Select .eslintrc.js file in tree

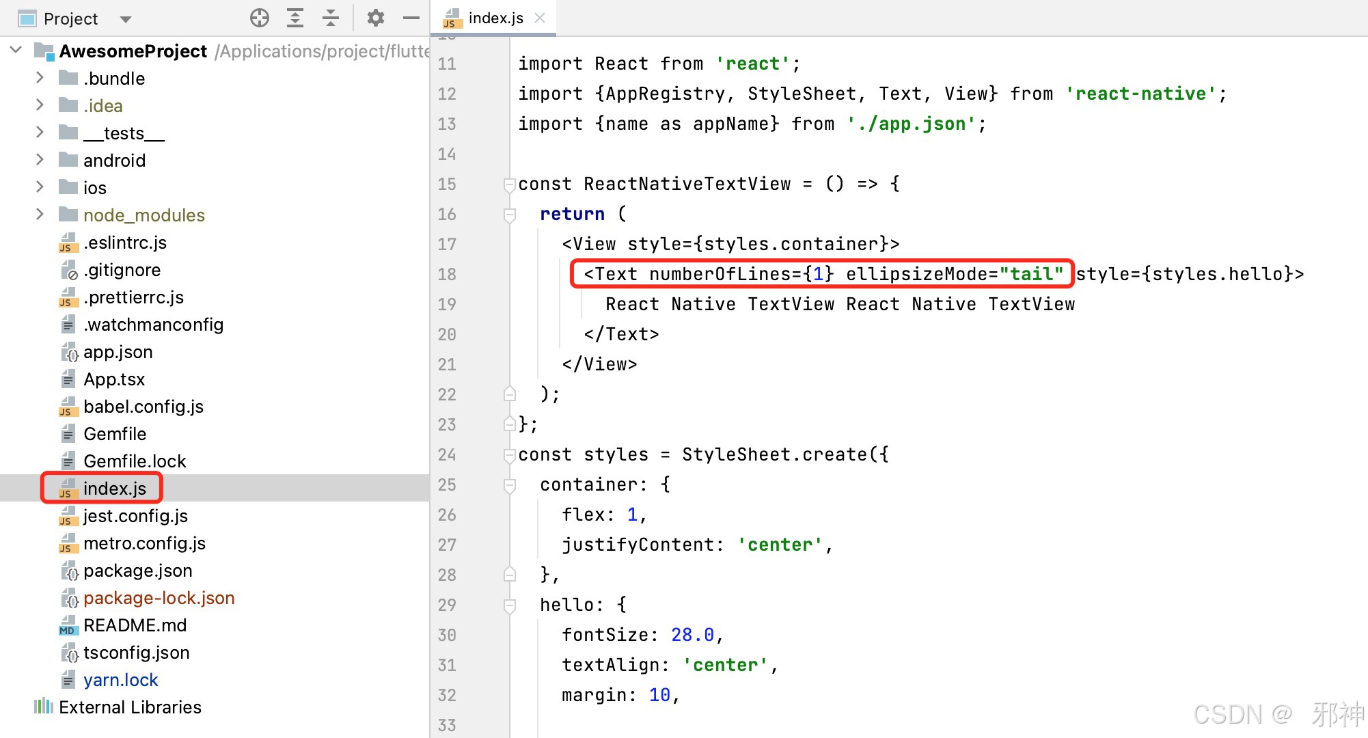tap(125, 243)
